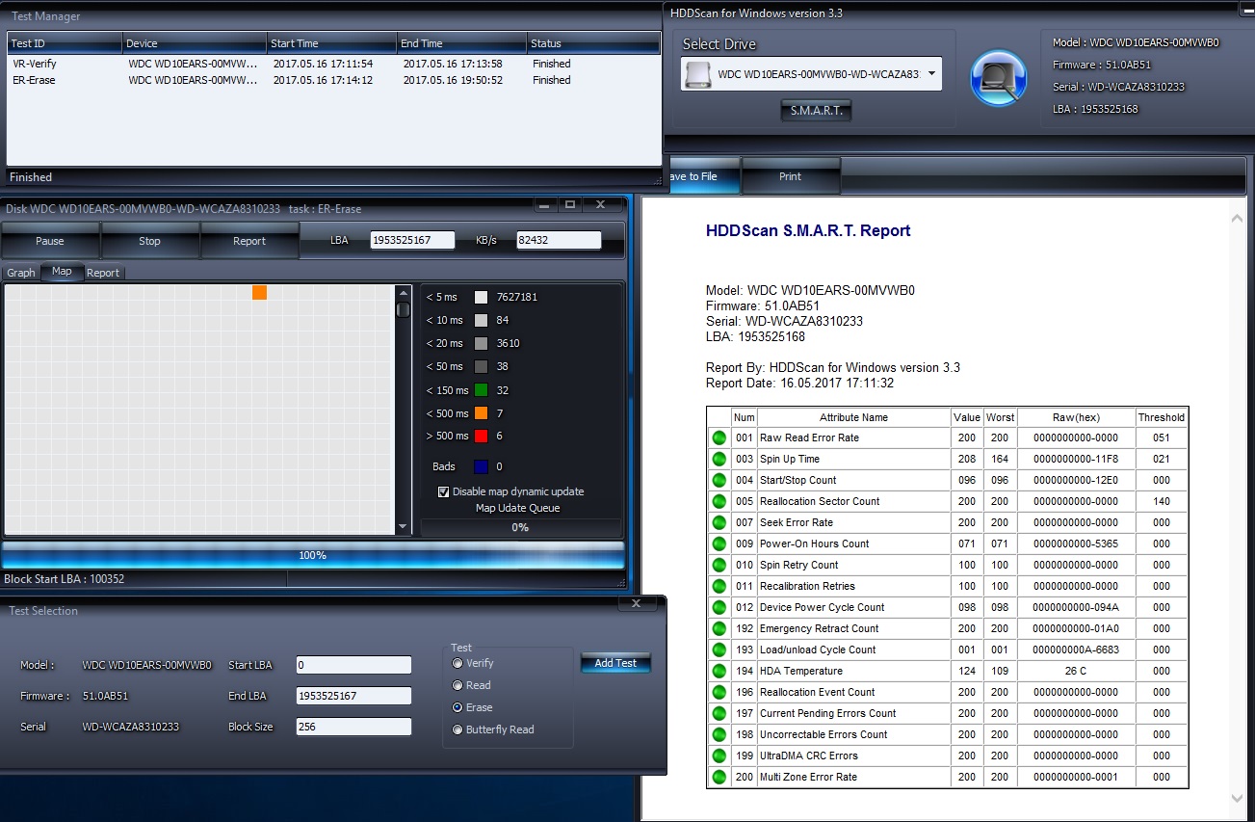Click the Test ID column header
Image resolution: width=1255 pixels, height=822 pixels.
[x=65, y=43]
